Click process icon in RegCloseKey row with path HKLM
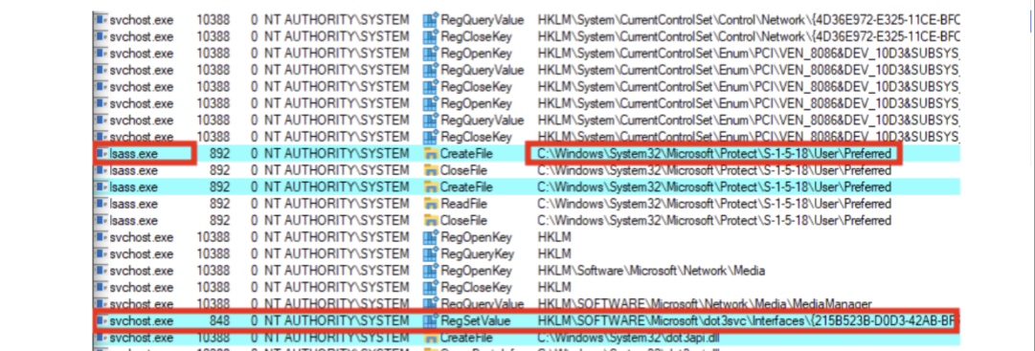Screen dimensions: 1035x351 click(x=101, y=288)
